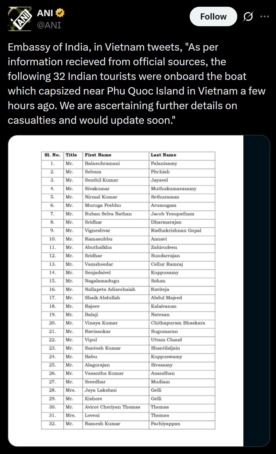Open the three-dot more options menu
The image size is (276, 454).
point(264,16)
